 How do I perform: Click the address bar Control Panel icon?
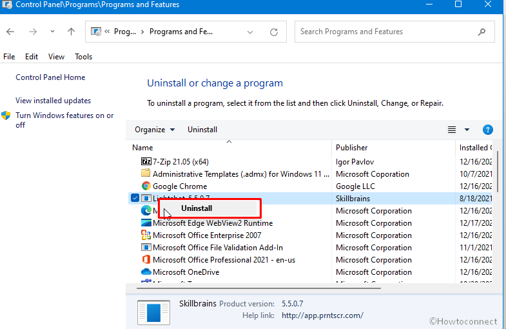[96, 32]
